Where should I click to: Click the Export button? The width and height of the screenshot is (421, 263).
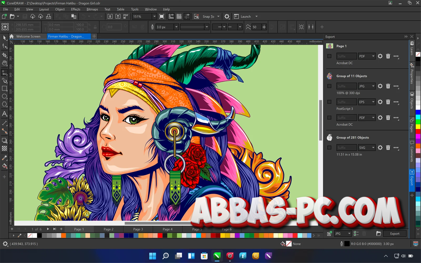[x=395, y=234]
